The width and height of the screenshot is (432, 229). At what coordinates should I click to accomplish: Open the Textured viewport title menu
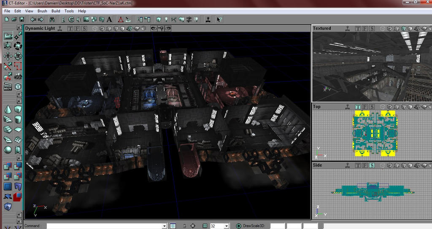(322, 28)
